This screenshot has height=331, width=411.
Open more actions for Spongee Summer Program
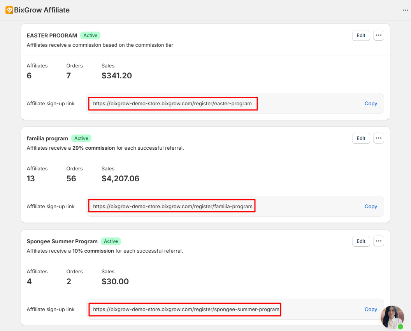pyautogui.click(x=378, y=241)
